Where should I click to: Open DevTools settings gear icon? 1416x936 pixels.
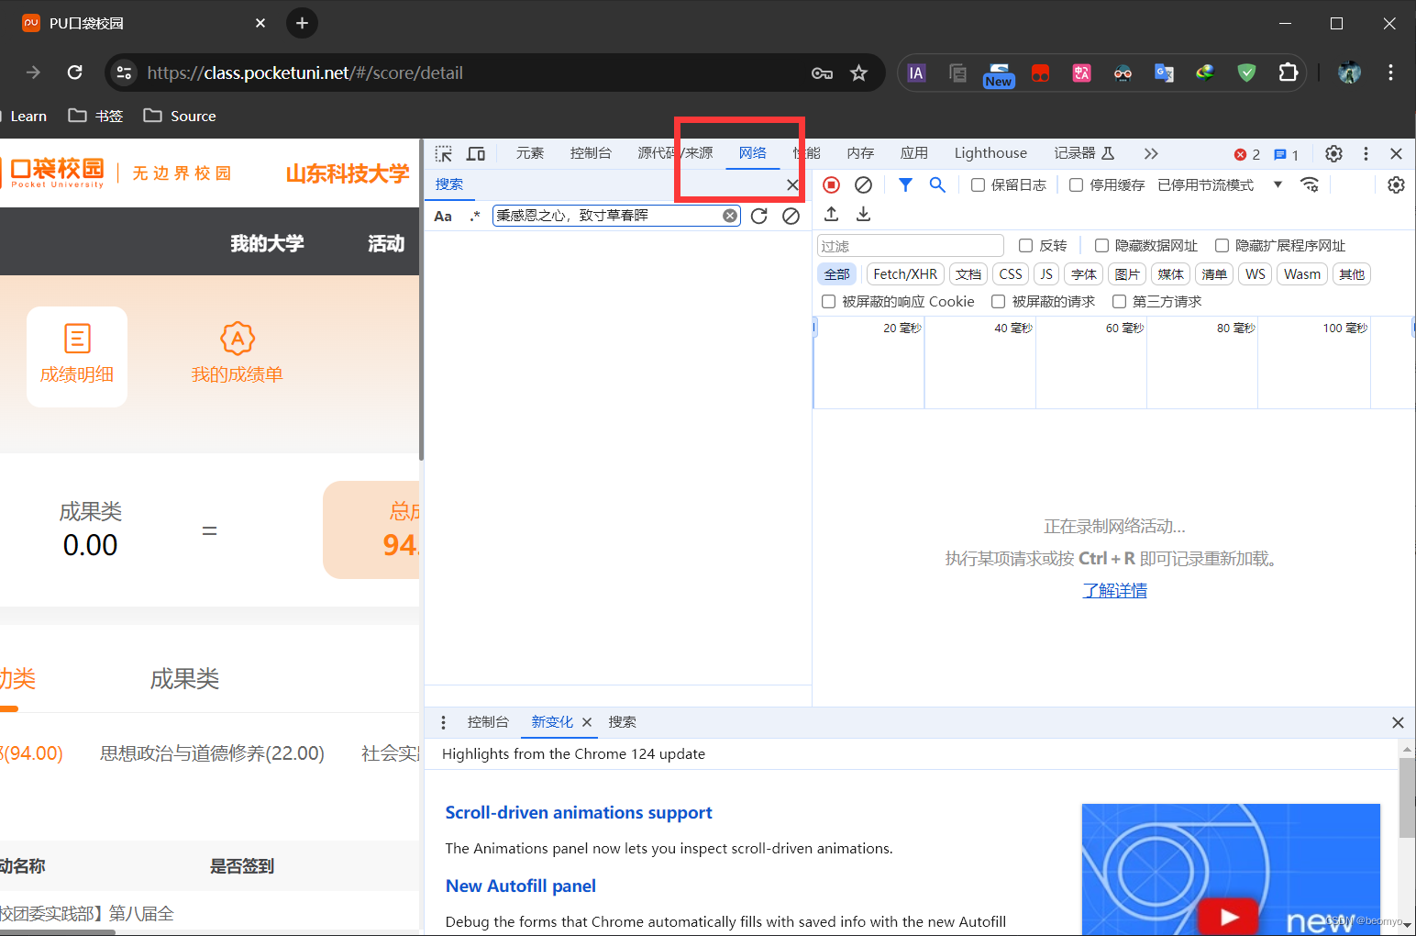point(1333,153)
